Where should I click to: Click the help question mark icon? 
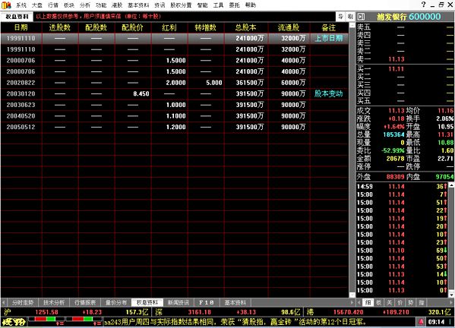tap(424, 5)
